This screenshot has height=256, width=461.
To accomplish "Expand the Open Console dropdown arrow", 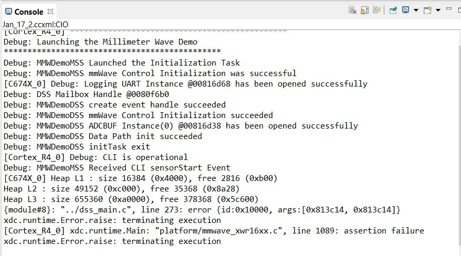I will (x=438, y=10).
